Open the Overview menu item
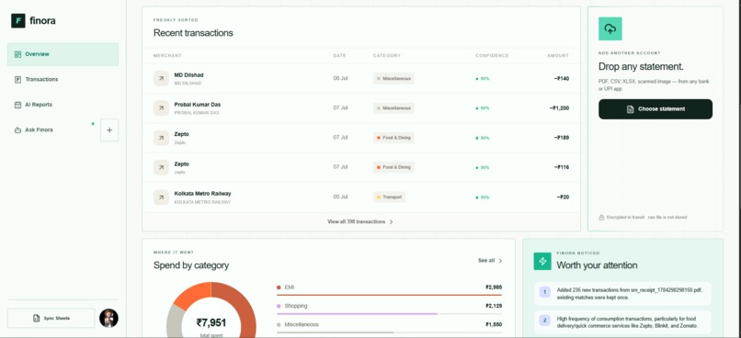 (63, 54)
